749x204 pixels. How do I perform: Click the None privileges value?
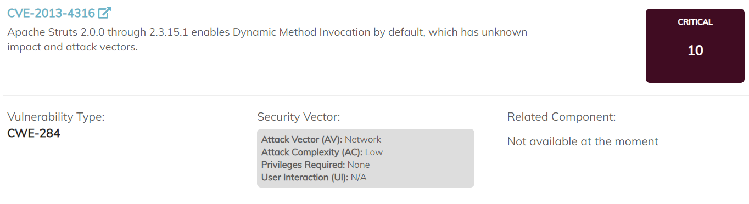(359, 165)
